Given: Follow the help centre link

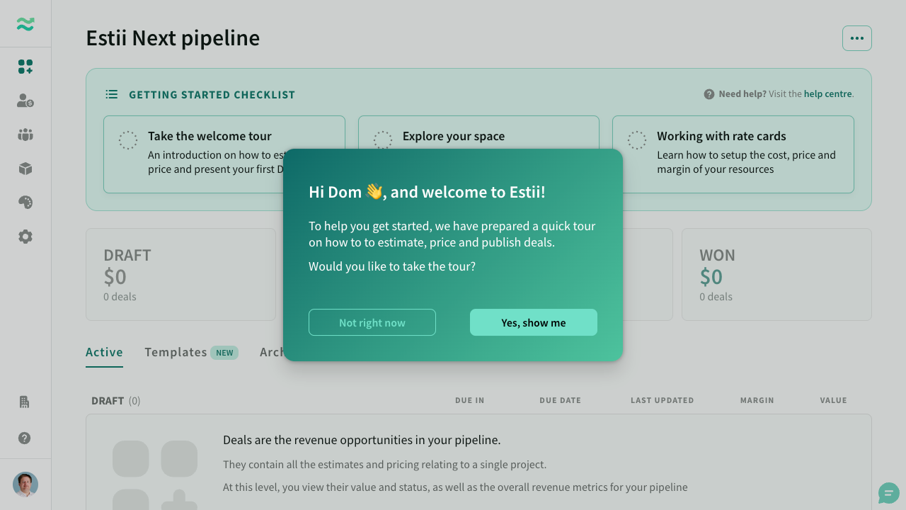Looking at the screenshot, I should pos(827,93).
